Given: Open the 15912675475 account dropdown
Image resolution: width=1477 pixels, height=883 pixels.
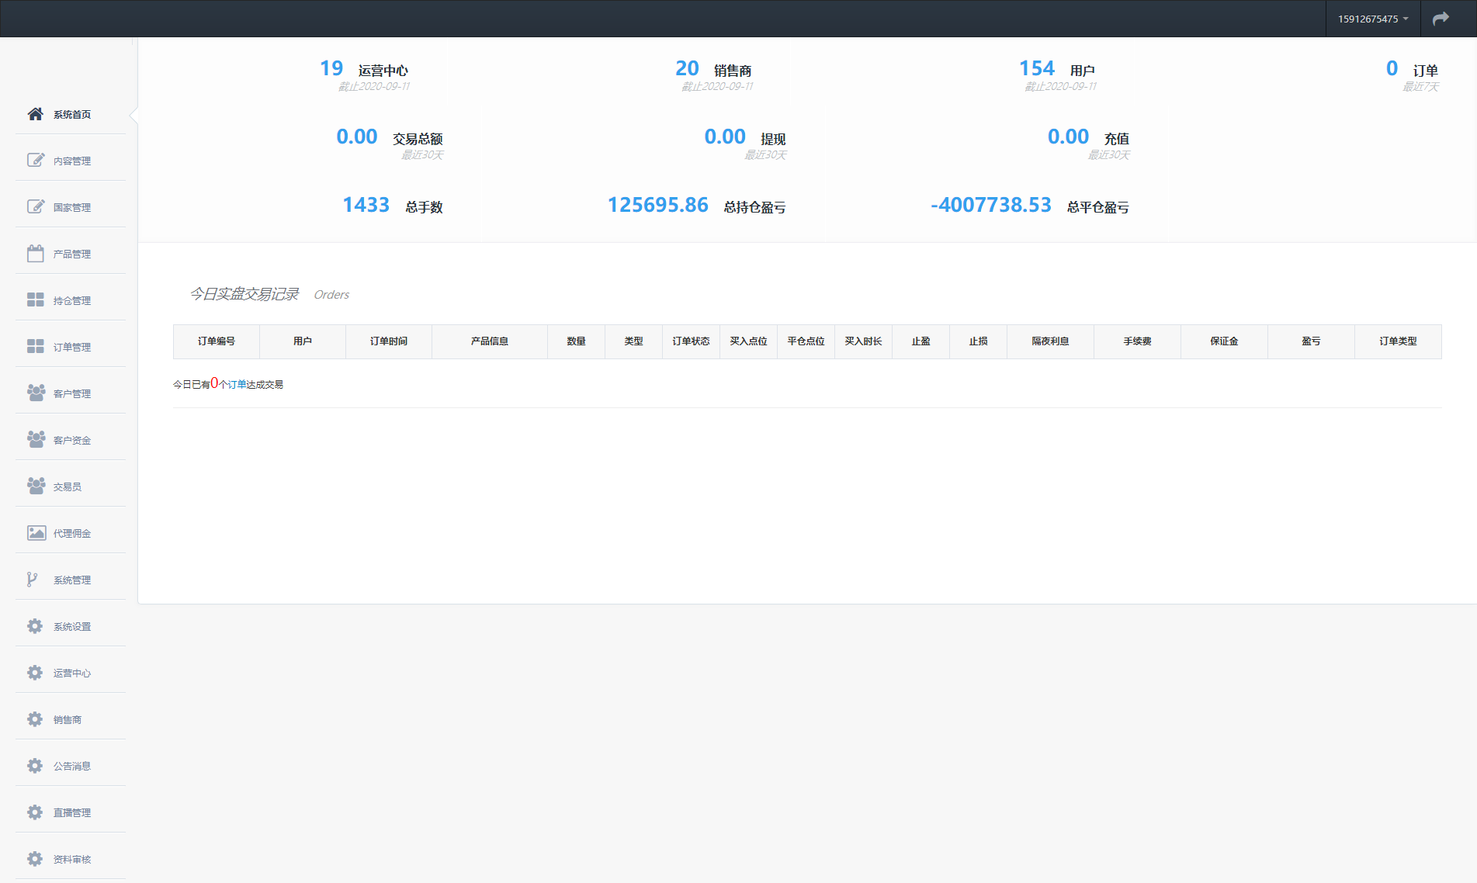Looking at the screenshot, I should click(x=1372, y=19).
